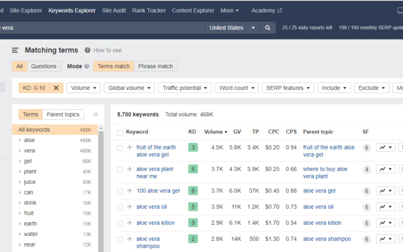
Task: Remove the KD: 0-10 filter
Action: tap(56, 88)
